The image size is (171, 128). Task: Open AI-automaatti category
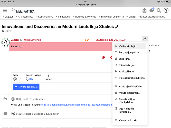pos(24,17)
